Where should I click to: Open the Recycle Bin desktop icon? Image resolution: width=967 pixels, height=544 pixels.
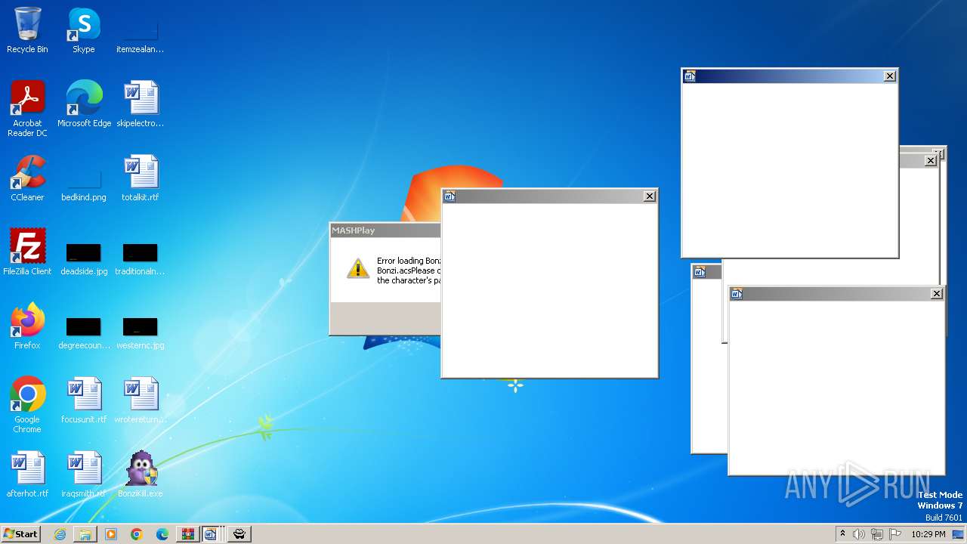(27, 30)
